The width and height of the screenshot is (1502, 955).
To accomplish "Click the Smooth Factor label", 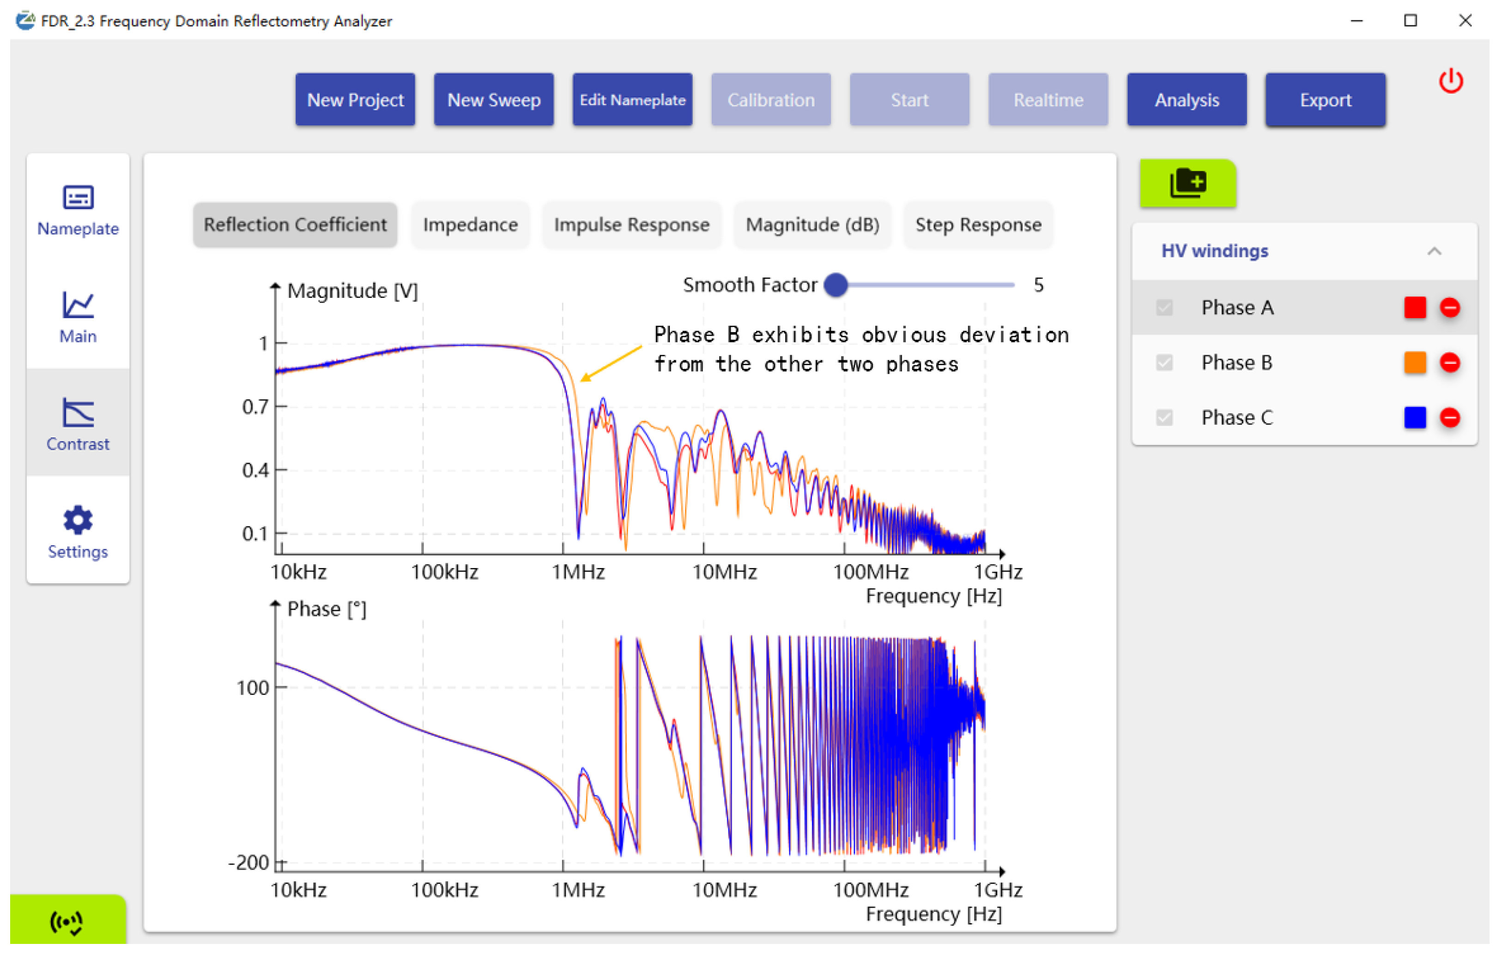I will click(x=750, y=285).
